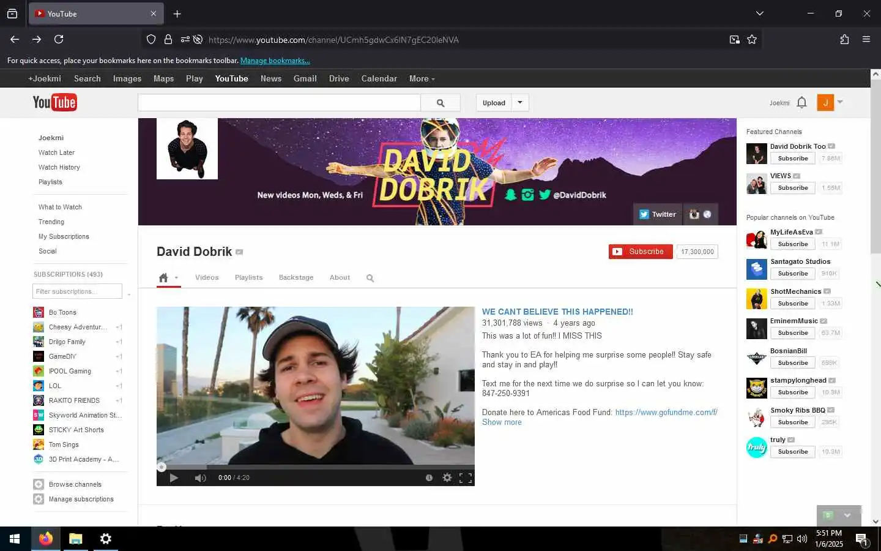Click the YouTube search input field
The image size is (881, 551).
(x=280, y=103)
